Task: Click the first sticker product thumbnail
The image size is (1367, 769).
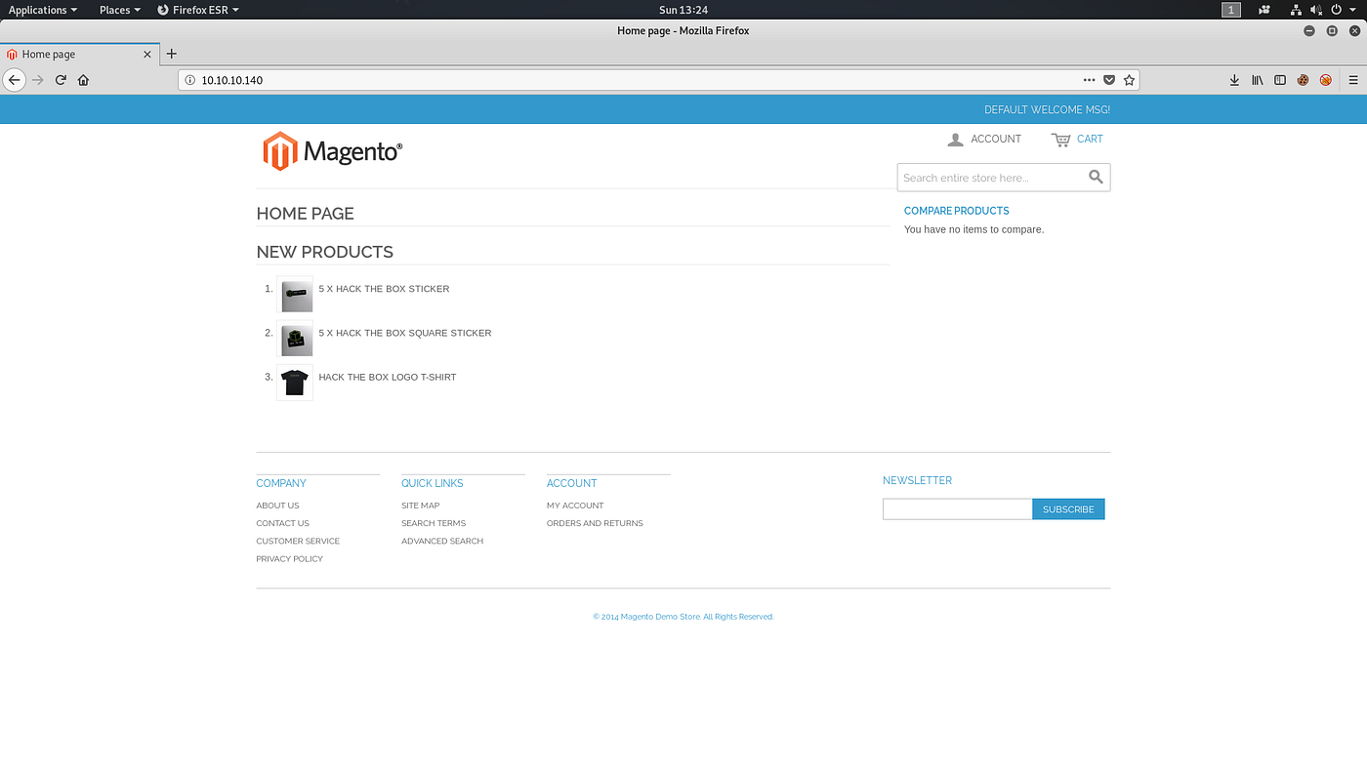Action: pos(295,295)
